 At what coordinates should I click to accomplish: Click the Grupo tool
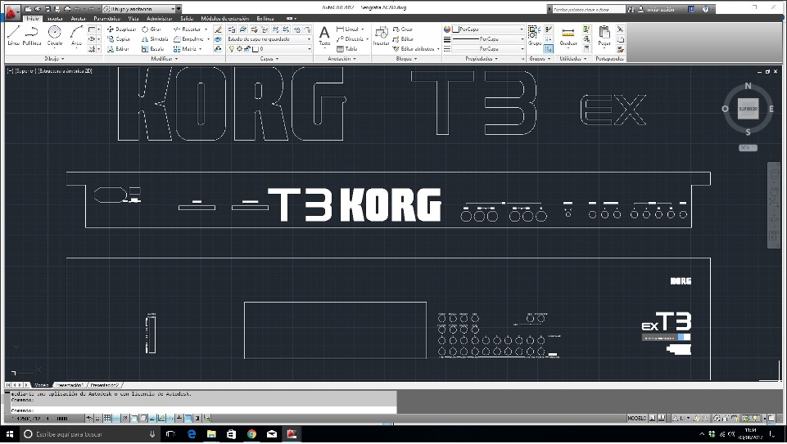pos(534,36)
